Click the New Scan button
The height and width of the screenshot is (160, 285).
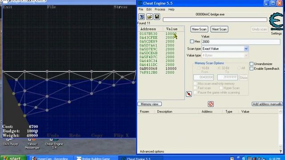(x=199, y=29)
